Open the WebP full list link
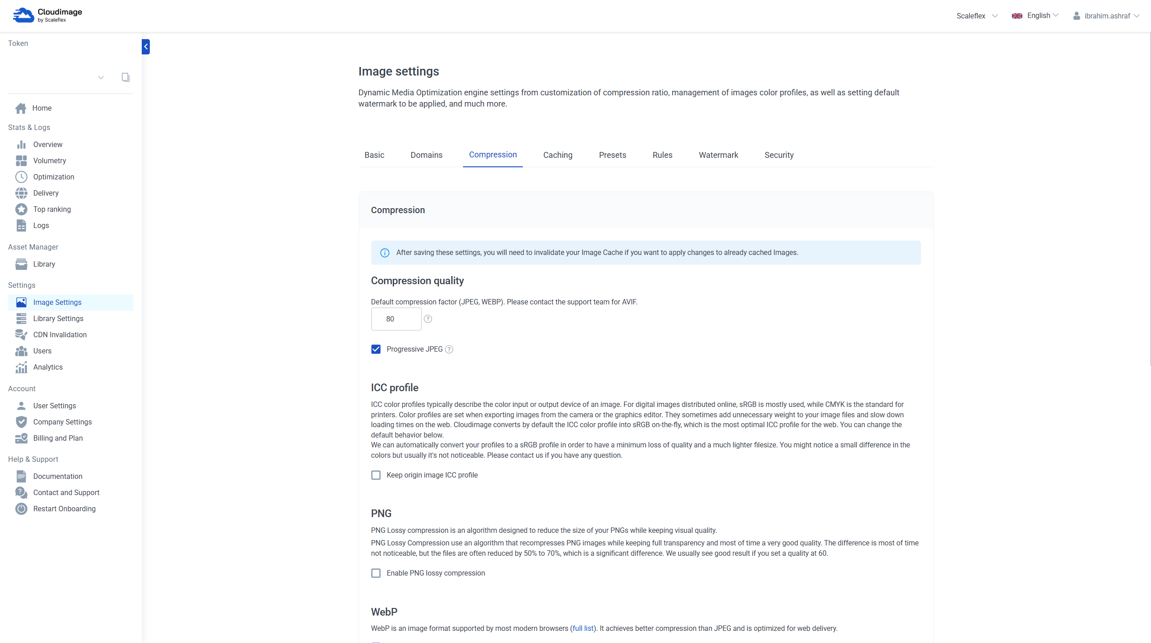 [583, 629]
